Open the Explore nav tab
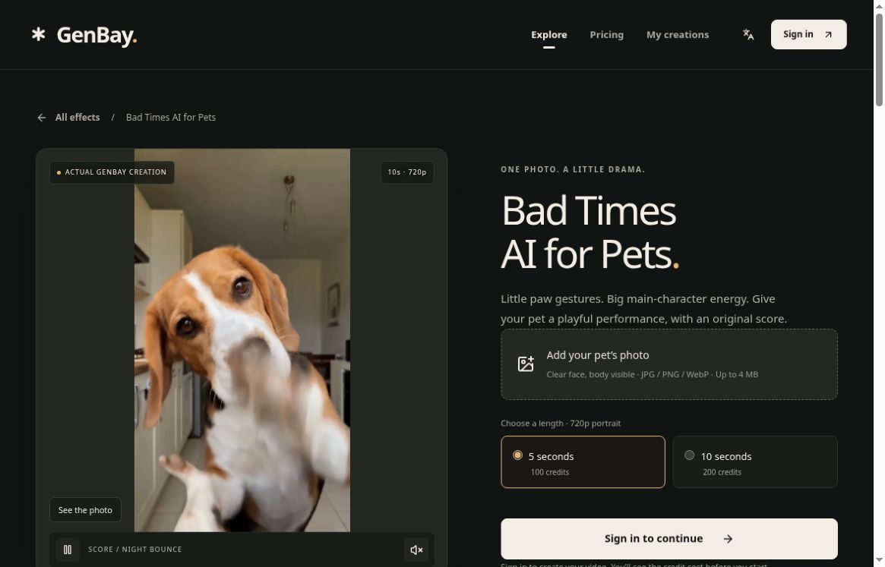The height and width of the screenshot is (567, 885). (549, 34)
